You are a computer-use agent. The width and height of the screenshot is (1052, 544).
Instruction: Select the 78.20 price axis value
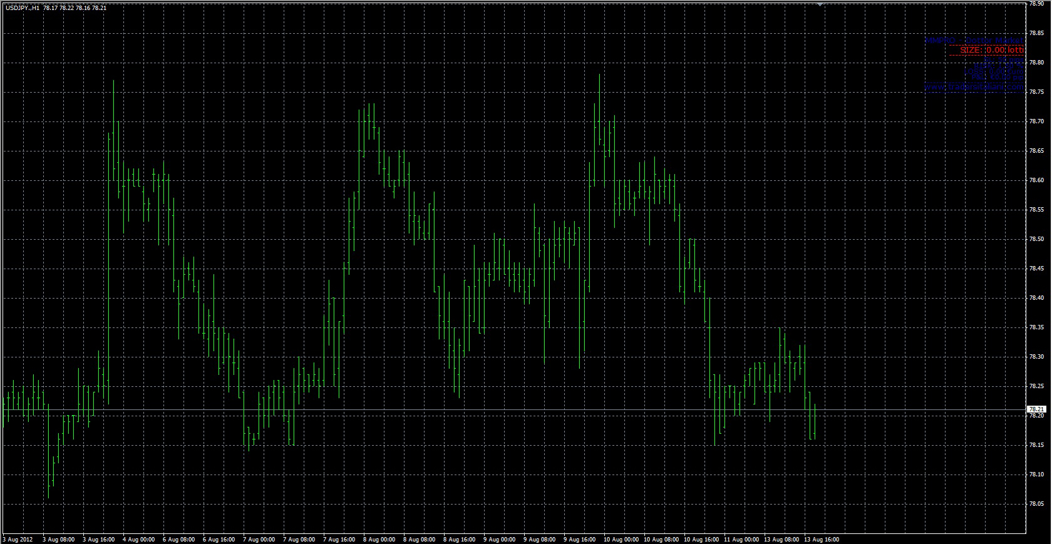click(x=1036, y=416)
